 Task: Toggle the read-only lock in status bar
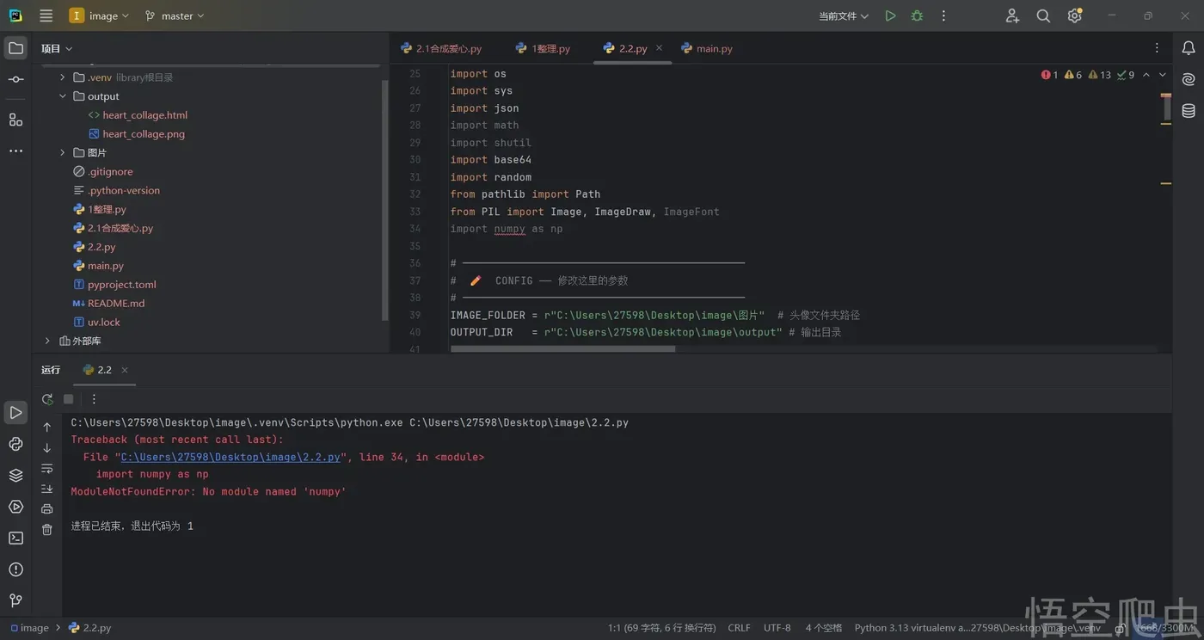tap(1121, 628)
